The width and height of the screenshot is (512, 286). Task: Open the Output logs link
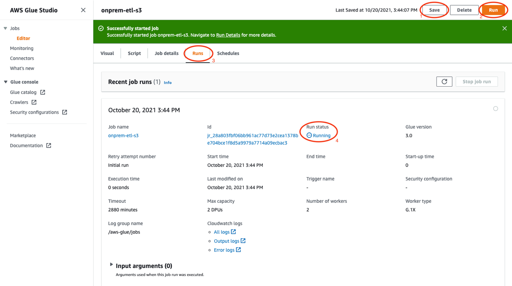pyautogui.click(x=227, y=241)
